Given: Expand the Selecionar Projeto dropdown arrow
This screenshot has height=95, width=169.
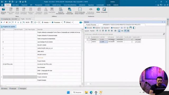Looking at the screenshot, I should (x=6, y=14).
